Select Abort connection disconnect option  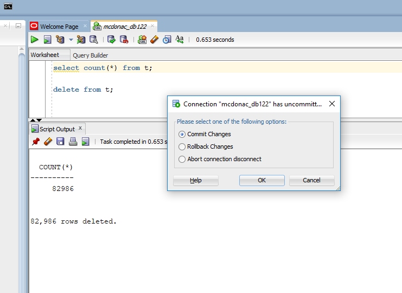tap(182, 159)
